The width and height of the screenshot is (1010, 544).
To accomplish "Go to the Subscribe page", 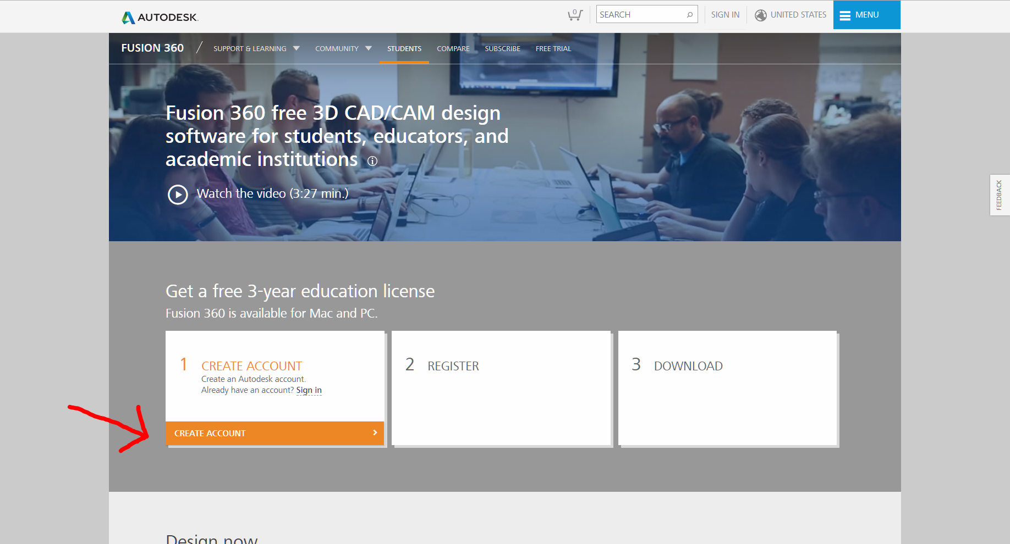I will (502, 48).
